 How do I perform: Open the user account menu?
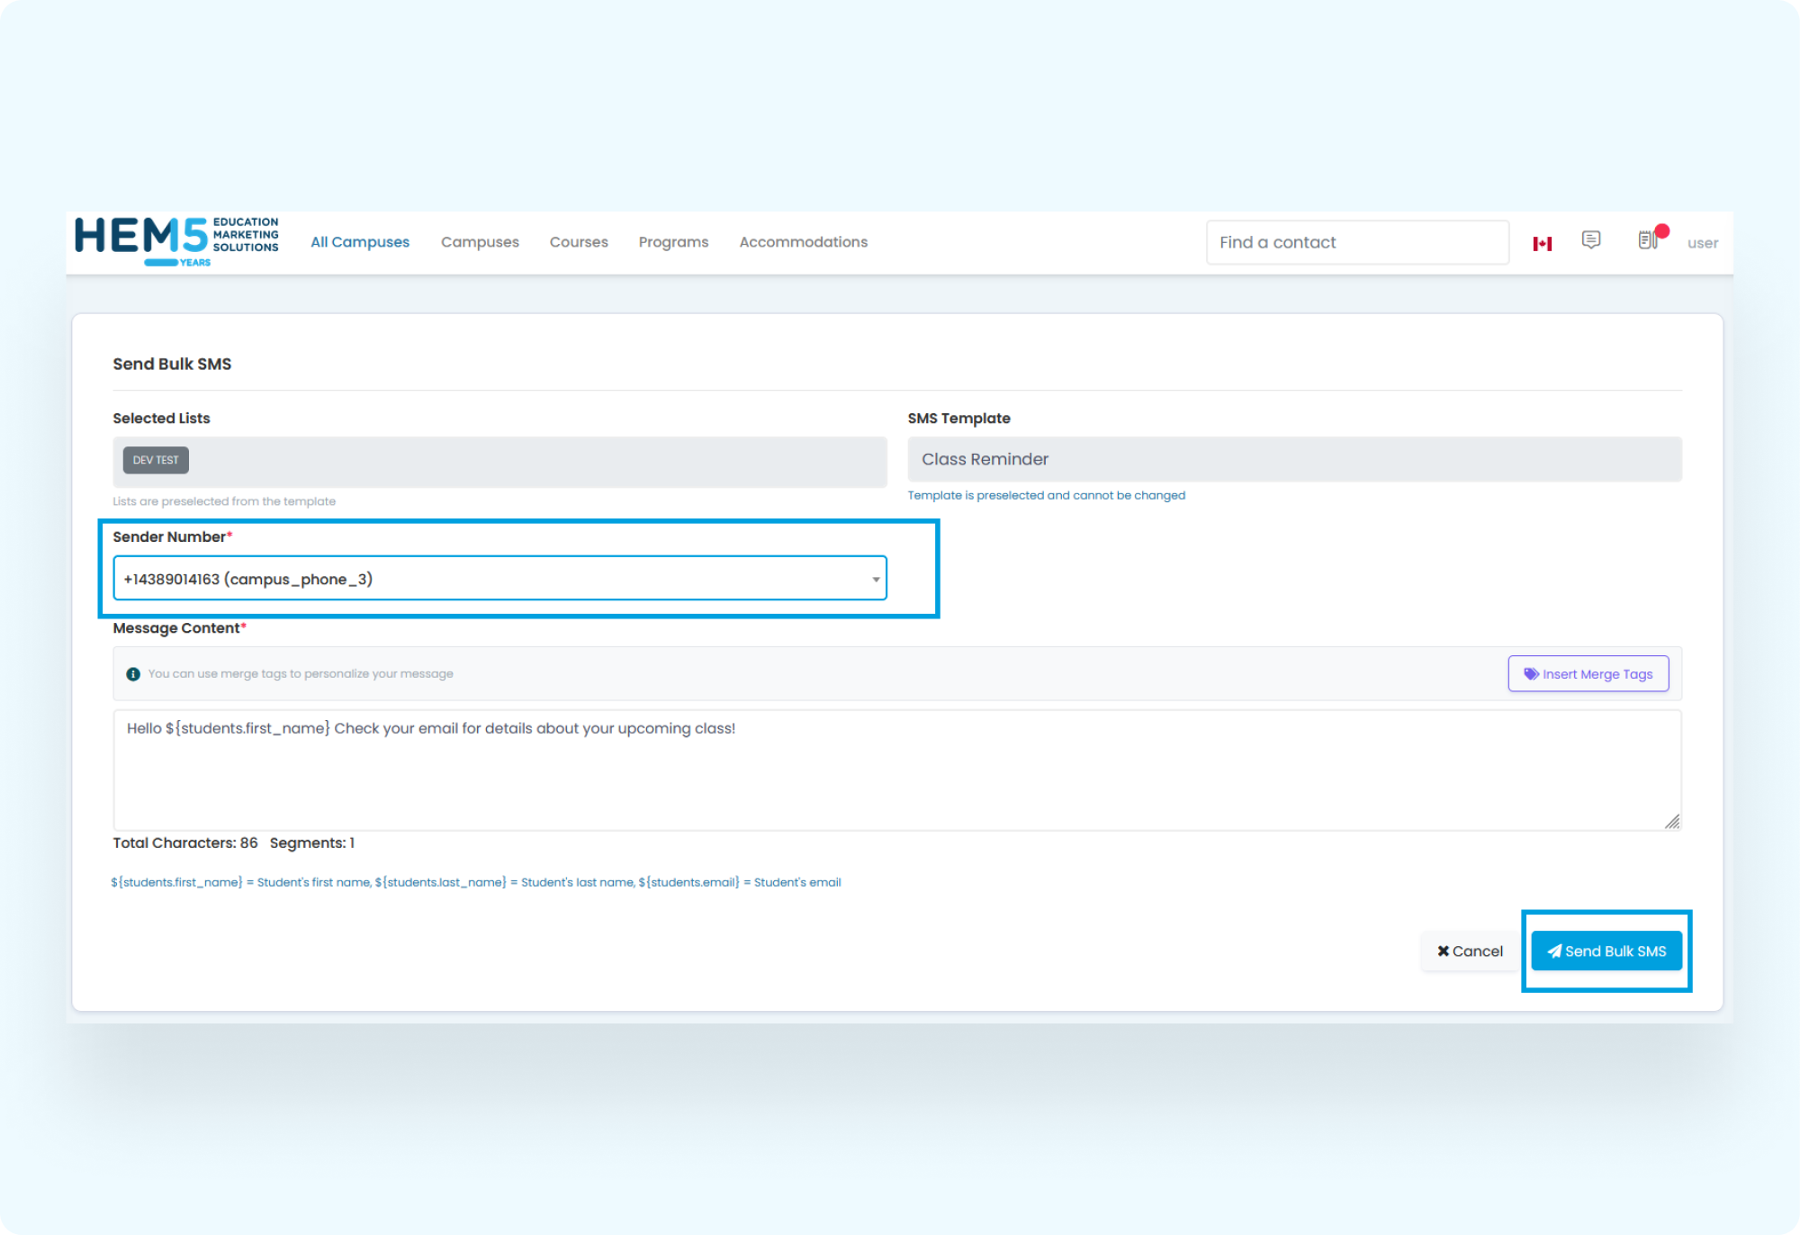[1702, 243]
